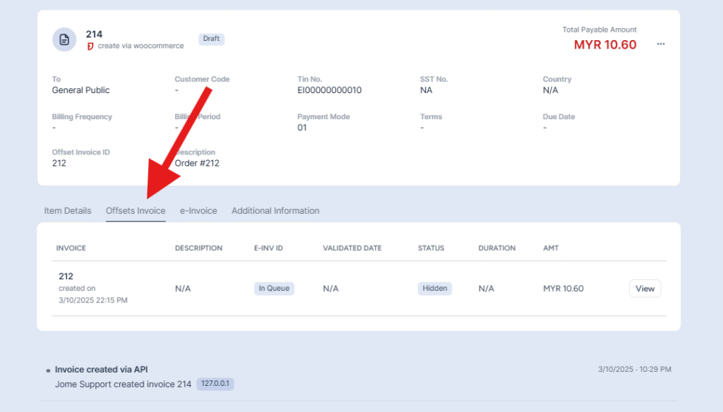Click invoice number 212 in the table row

66,276
